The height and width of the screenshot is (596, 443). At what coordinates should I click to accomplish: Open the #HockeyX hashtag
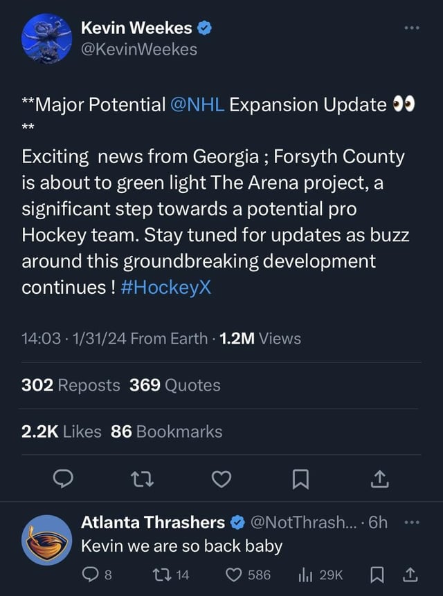coord(165,288)
